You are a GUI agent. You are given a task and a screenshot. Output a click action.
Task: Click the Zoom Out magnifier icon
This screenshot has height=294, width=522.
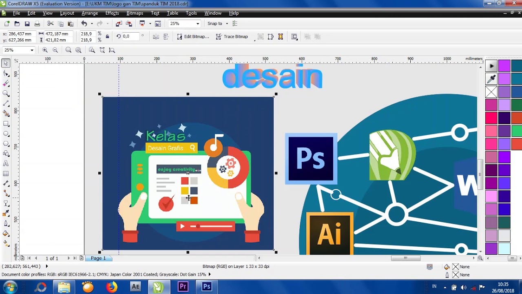[x=55, y=50]
